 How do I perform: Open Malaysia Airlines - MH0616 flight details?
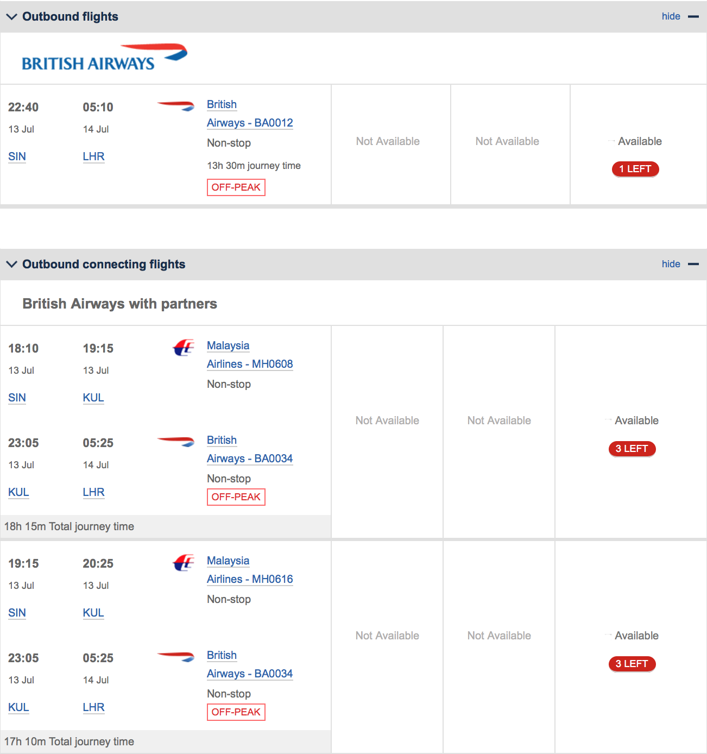[250, 570]
